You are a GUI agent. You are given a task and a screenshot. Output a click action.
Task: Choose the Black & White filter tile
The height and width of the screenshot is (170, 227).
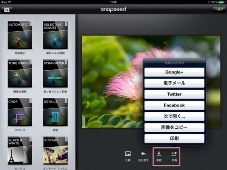tap(20, 150)
